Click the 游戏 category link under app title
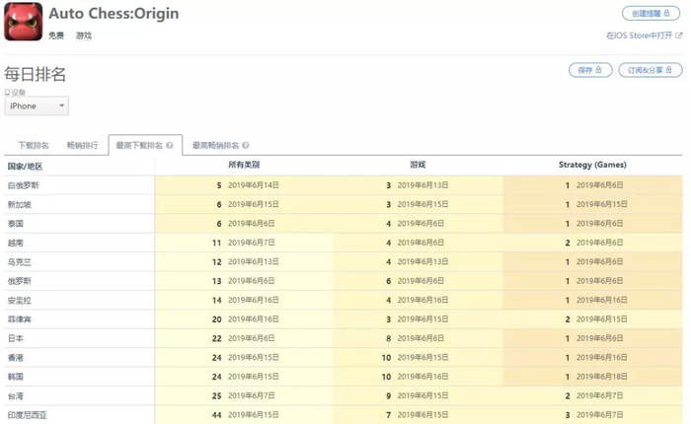The image size is (691, 424). (84, 35)
